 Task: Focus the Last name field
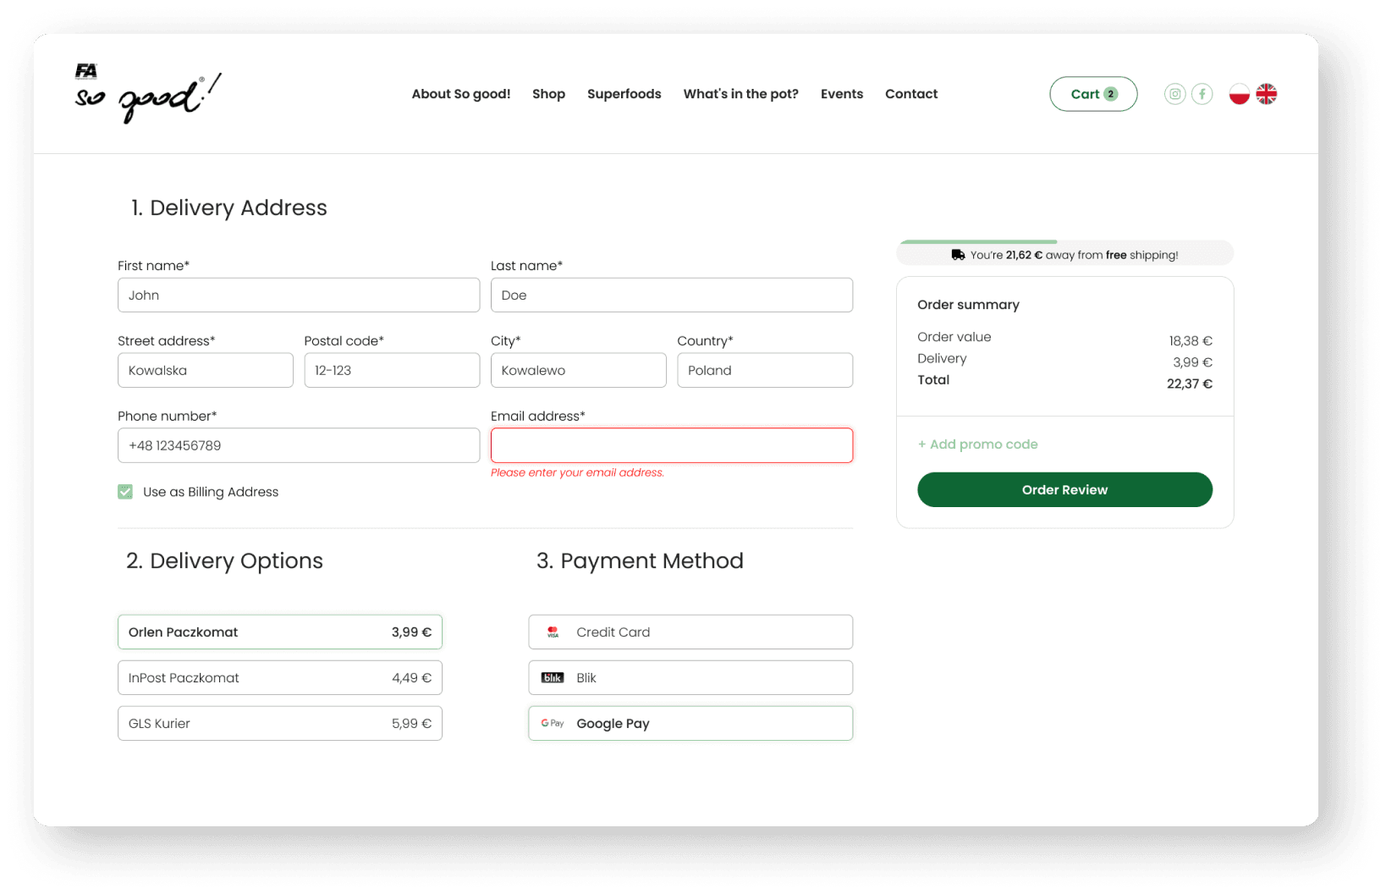pyautogui.click(x=672, y=295)
